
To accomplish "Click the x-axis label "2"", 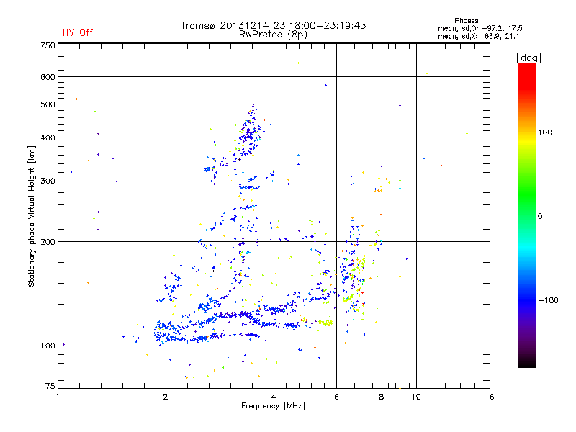I will (166, 397).
